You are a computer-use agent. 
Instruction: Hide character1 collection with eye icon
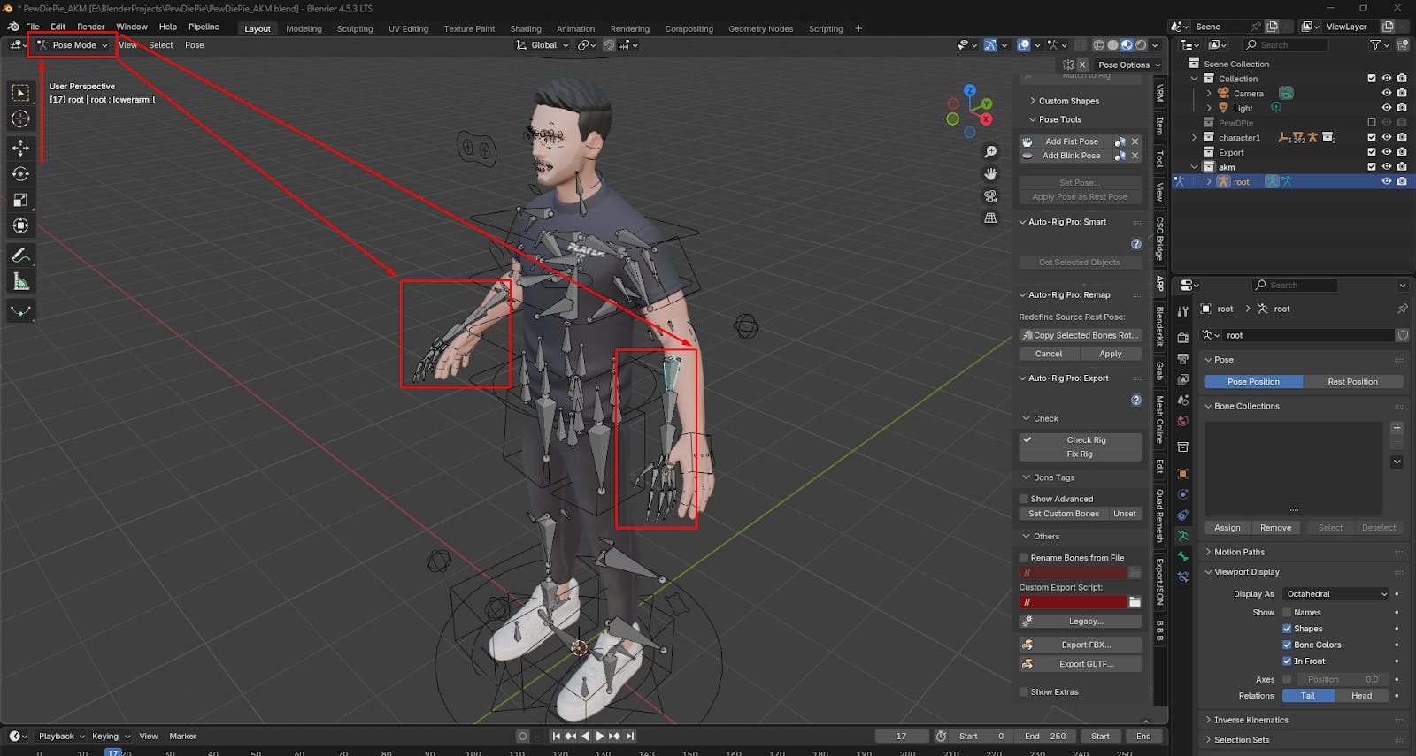(x=1387, y=138)
